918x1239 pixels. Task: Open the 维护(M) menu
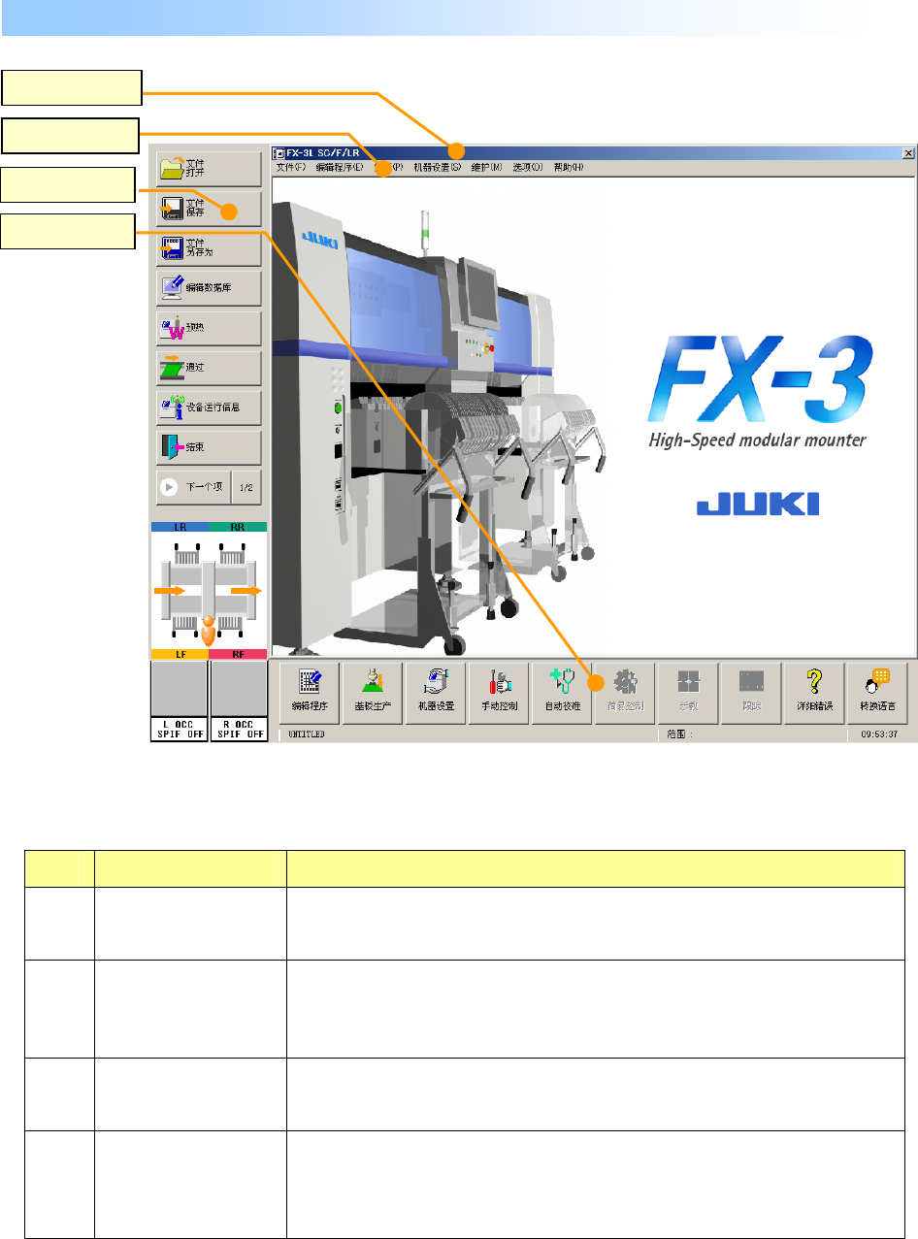coord(486,167)
